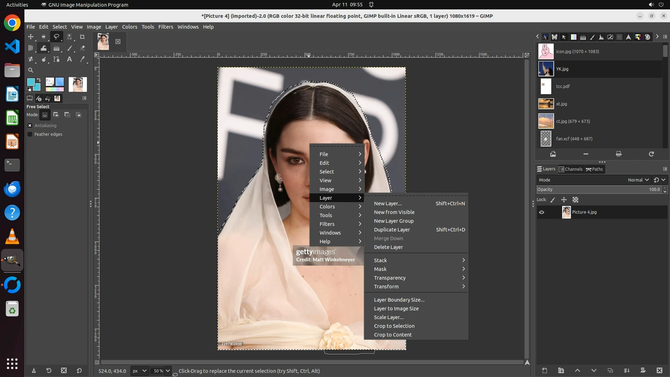Choose Crop to Selection menu entry
This screenshot has height=377, width=670.
(x=394, y=326)
